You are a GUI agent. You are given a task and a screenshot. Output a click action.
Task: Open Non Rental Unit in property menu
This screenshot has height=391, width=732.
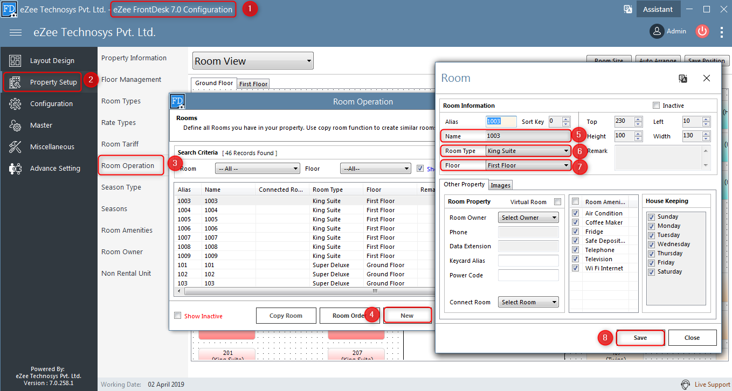[126, 273]
